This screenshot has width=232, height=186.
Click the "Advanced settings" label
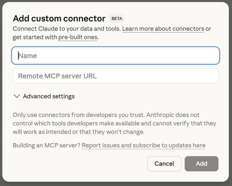(49, 96)
